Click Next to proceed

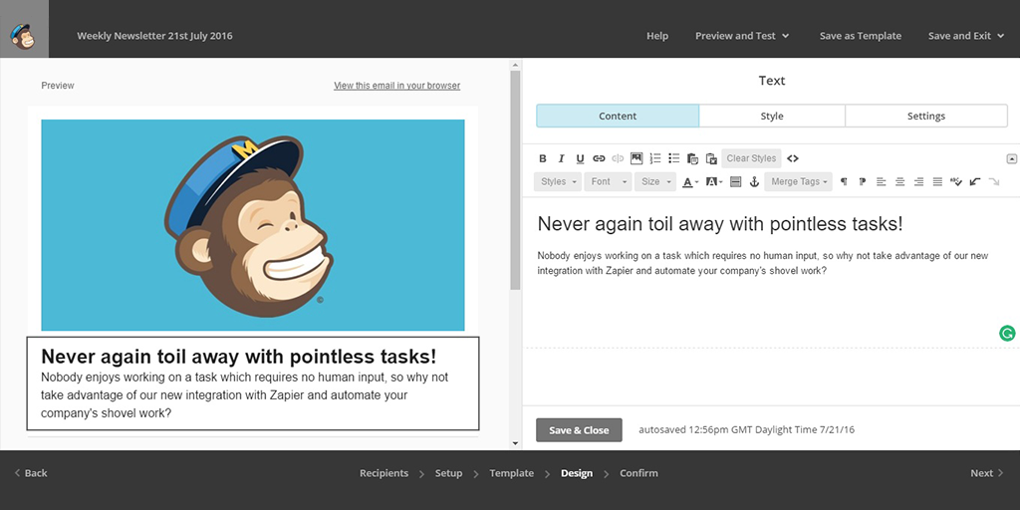tap(987, 473)
